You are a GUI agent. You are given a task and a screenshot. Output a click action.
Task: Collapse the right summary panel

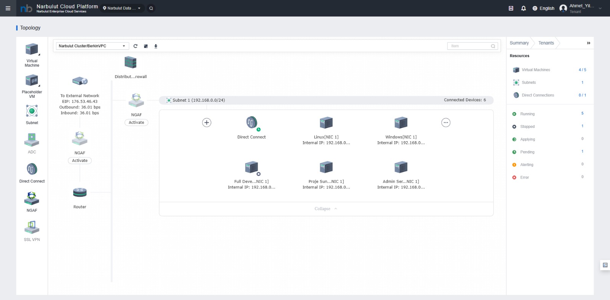pos(588,43)
